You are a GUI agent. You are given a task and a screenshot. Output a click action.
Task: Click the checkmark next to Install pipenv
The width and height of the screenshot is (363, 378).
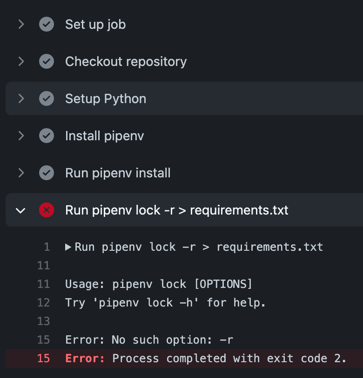pyautogui.click(x=47, y=136)
